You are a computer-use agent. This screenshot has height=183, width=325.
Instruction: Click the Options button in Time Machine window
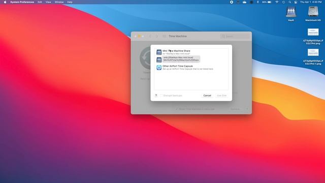pyautogui.click(x=236, y=109)
